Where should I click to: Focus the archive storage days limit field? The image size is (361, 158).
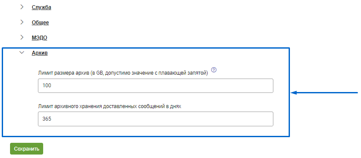(x=156, y=119)
